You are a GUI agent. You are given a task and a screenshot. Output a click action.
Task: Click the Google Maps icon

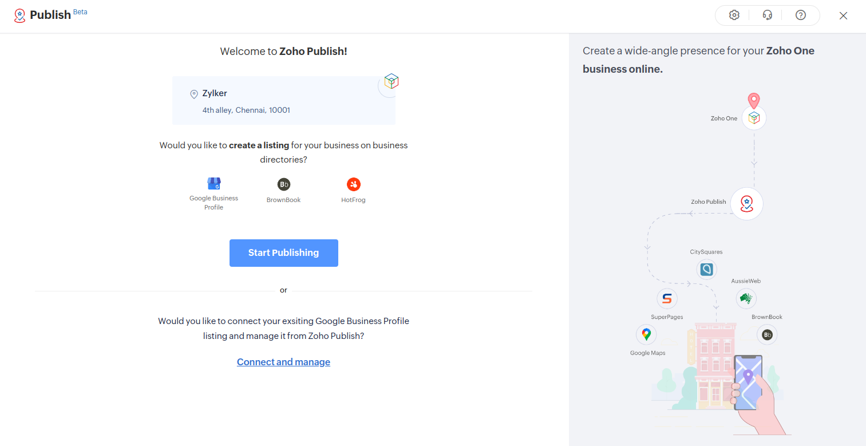pos(646,334)
